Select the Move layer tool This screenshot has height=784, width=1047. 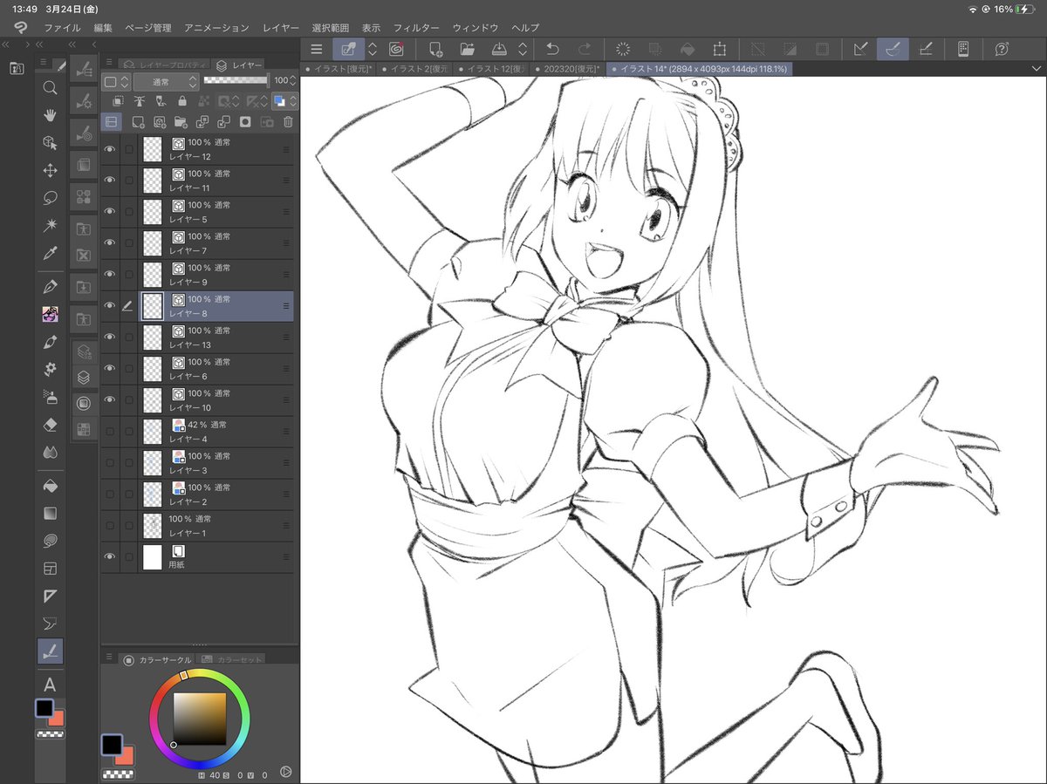click(x=50, y=171)
